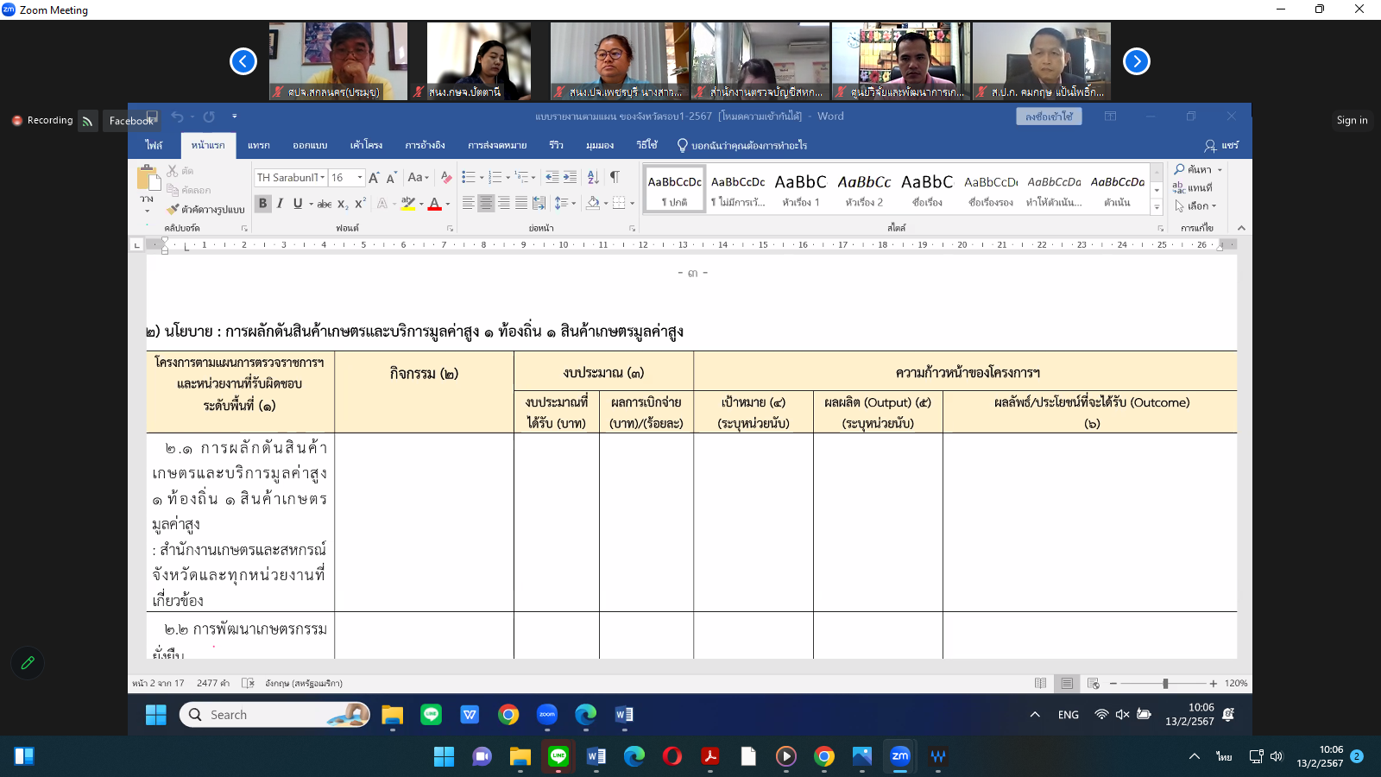Click ลงชื่อเข้าใช้ sign-in button in Word

(1049, 117)
